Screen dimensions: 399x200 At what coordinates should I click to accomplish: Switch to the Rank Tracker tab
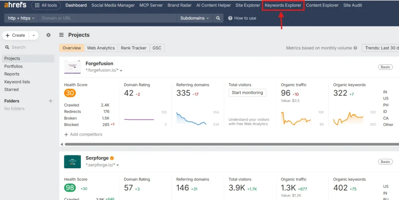pos(134,48)
